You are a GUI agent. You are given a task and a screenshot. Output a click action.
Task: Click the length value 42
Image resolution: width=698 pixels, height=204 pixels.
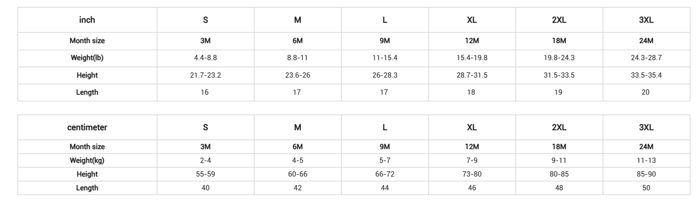298,188
